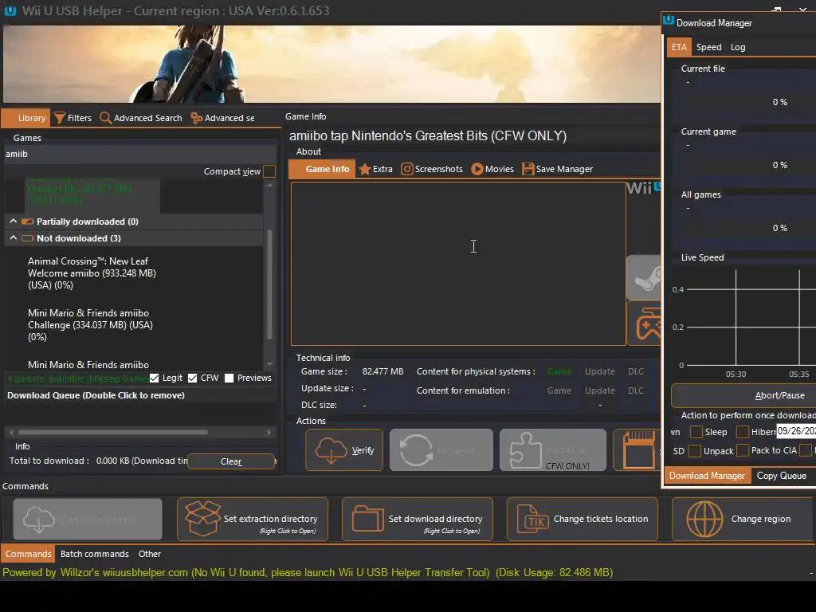Open the Log tab in Download Manager
Image resolution: width=816 pixels, height=612 pixels.
click(x=737, y=47)
